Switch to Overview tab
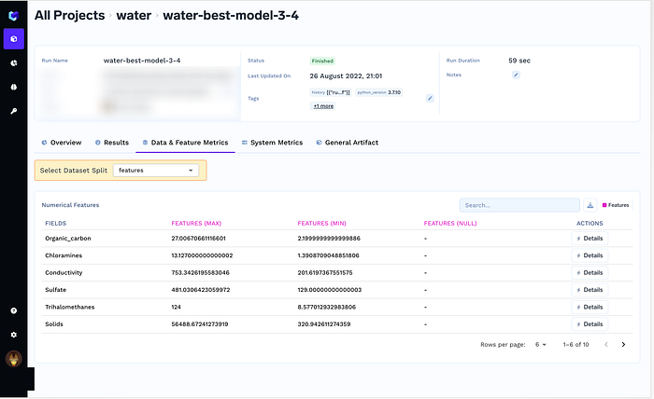The image size is (654, 399). pos(62,143)
